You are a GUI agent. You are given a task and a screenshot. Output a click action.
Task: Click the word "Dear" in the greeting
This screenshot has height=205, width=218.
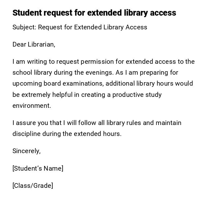coord(19,44)
